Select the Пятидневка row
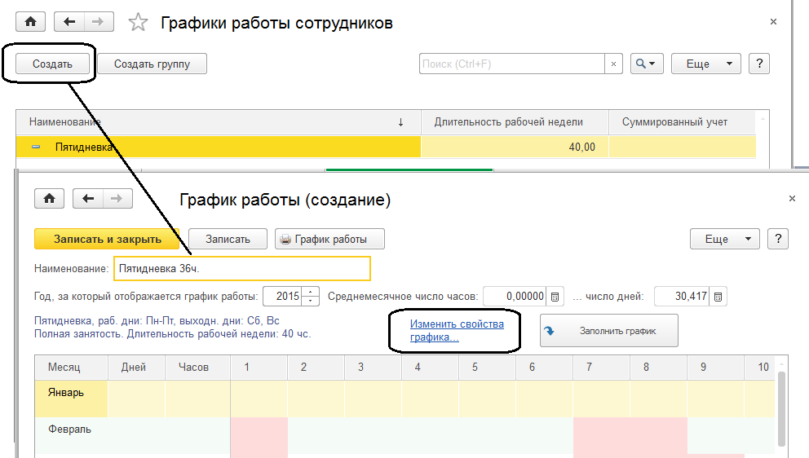The image size is (809, 458). [386, 147]
